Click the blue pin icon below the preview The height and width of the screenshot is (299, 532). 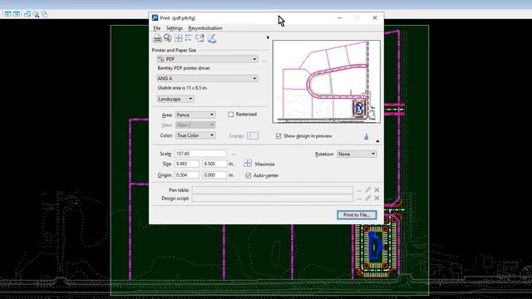(x=366, y=136)
